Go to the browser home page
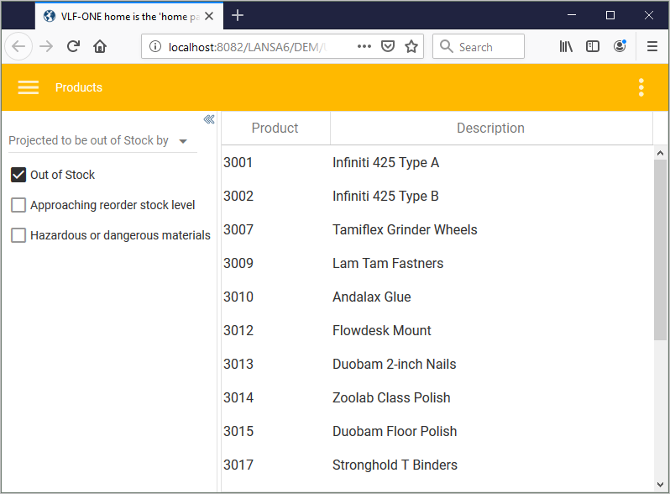670x494 pixels. (x=100, y=47)
